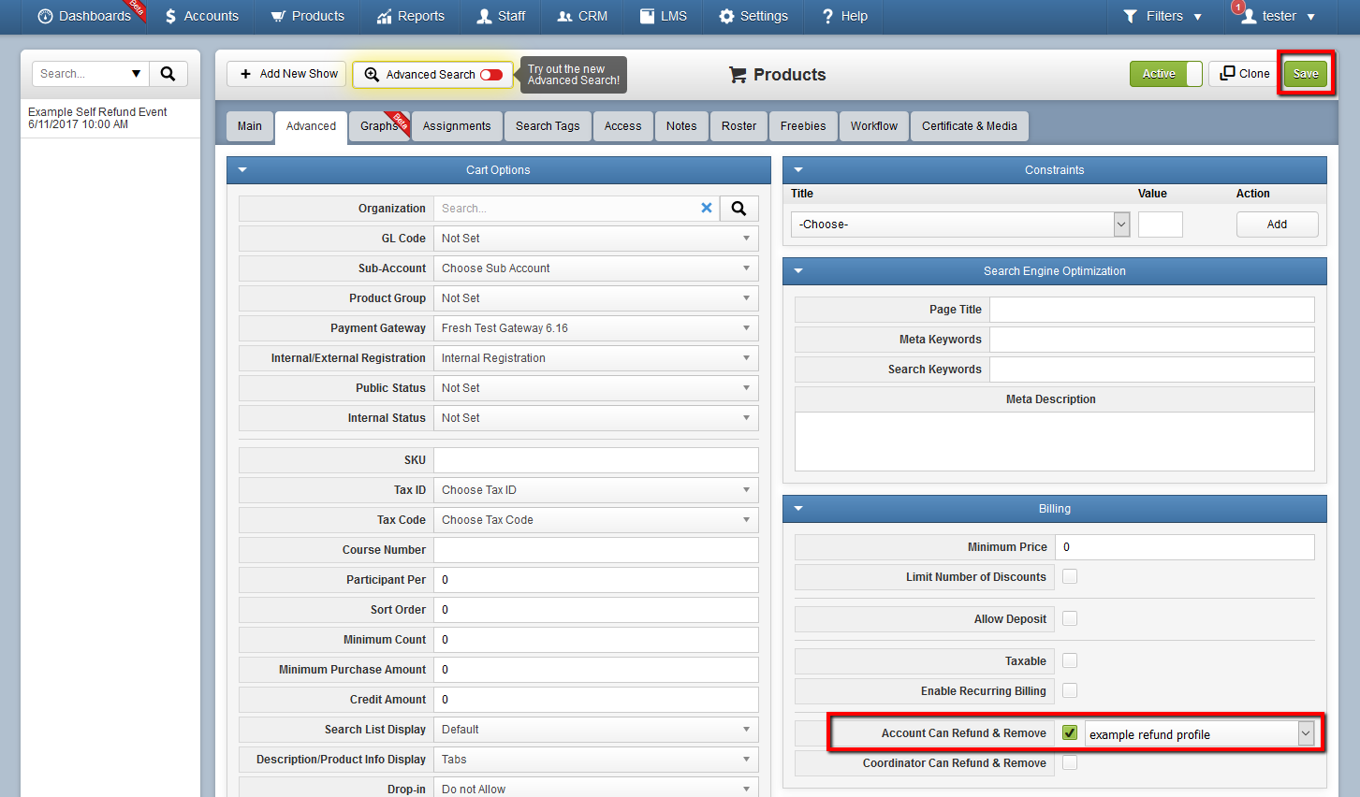Open the Certificate & Media tab
Viewport: 1360px width, 797px height.
(970, 126)
